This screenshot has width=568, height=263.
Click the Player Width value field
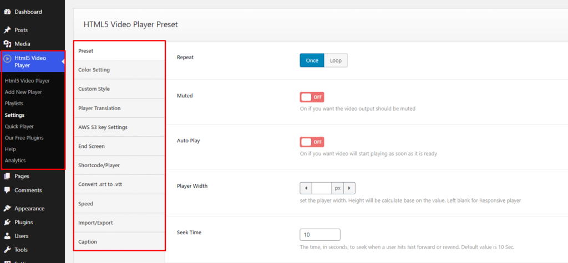322,188
